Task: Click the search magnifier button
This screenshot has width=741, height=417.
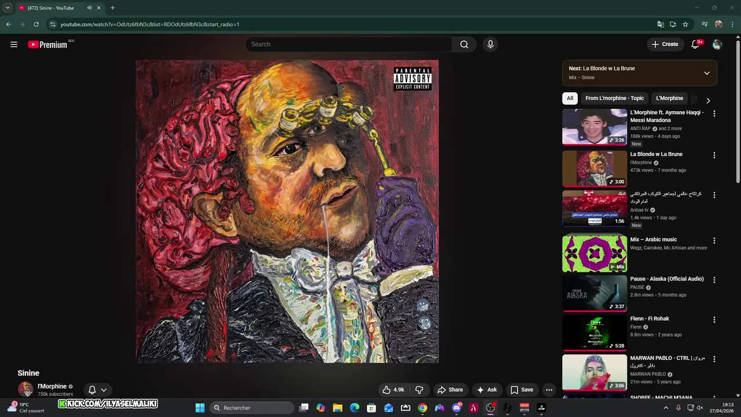Action: coord(464,44)
